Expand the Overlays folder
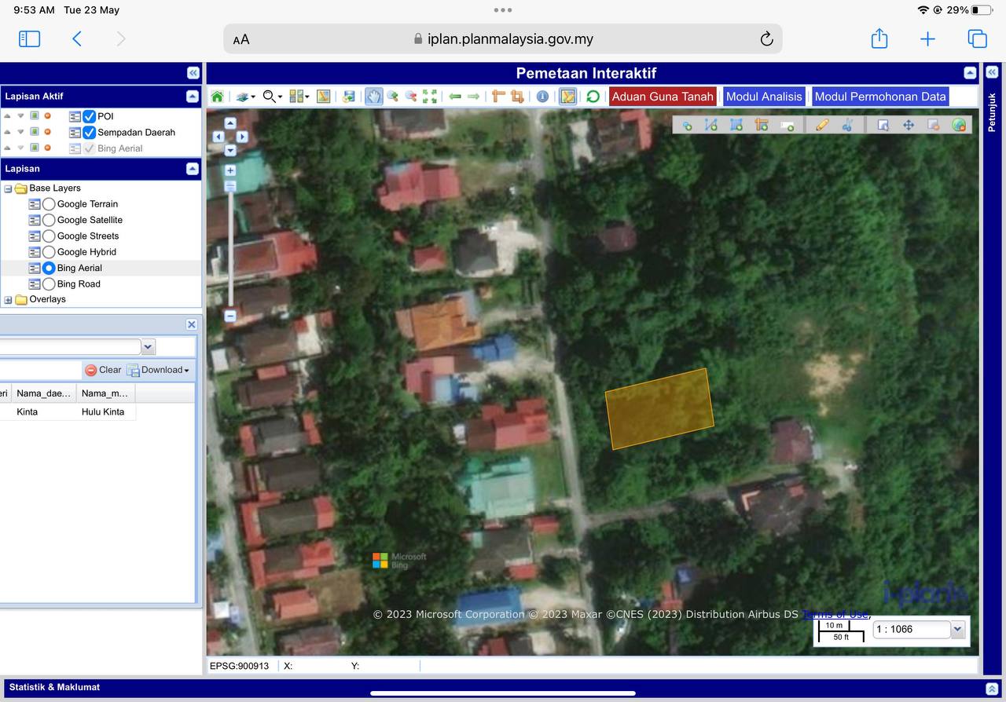This screenshot has height=702, width=1006. pos(9,300)
